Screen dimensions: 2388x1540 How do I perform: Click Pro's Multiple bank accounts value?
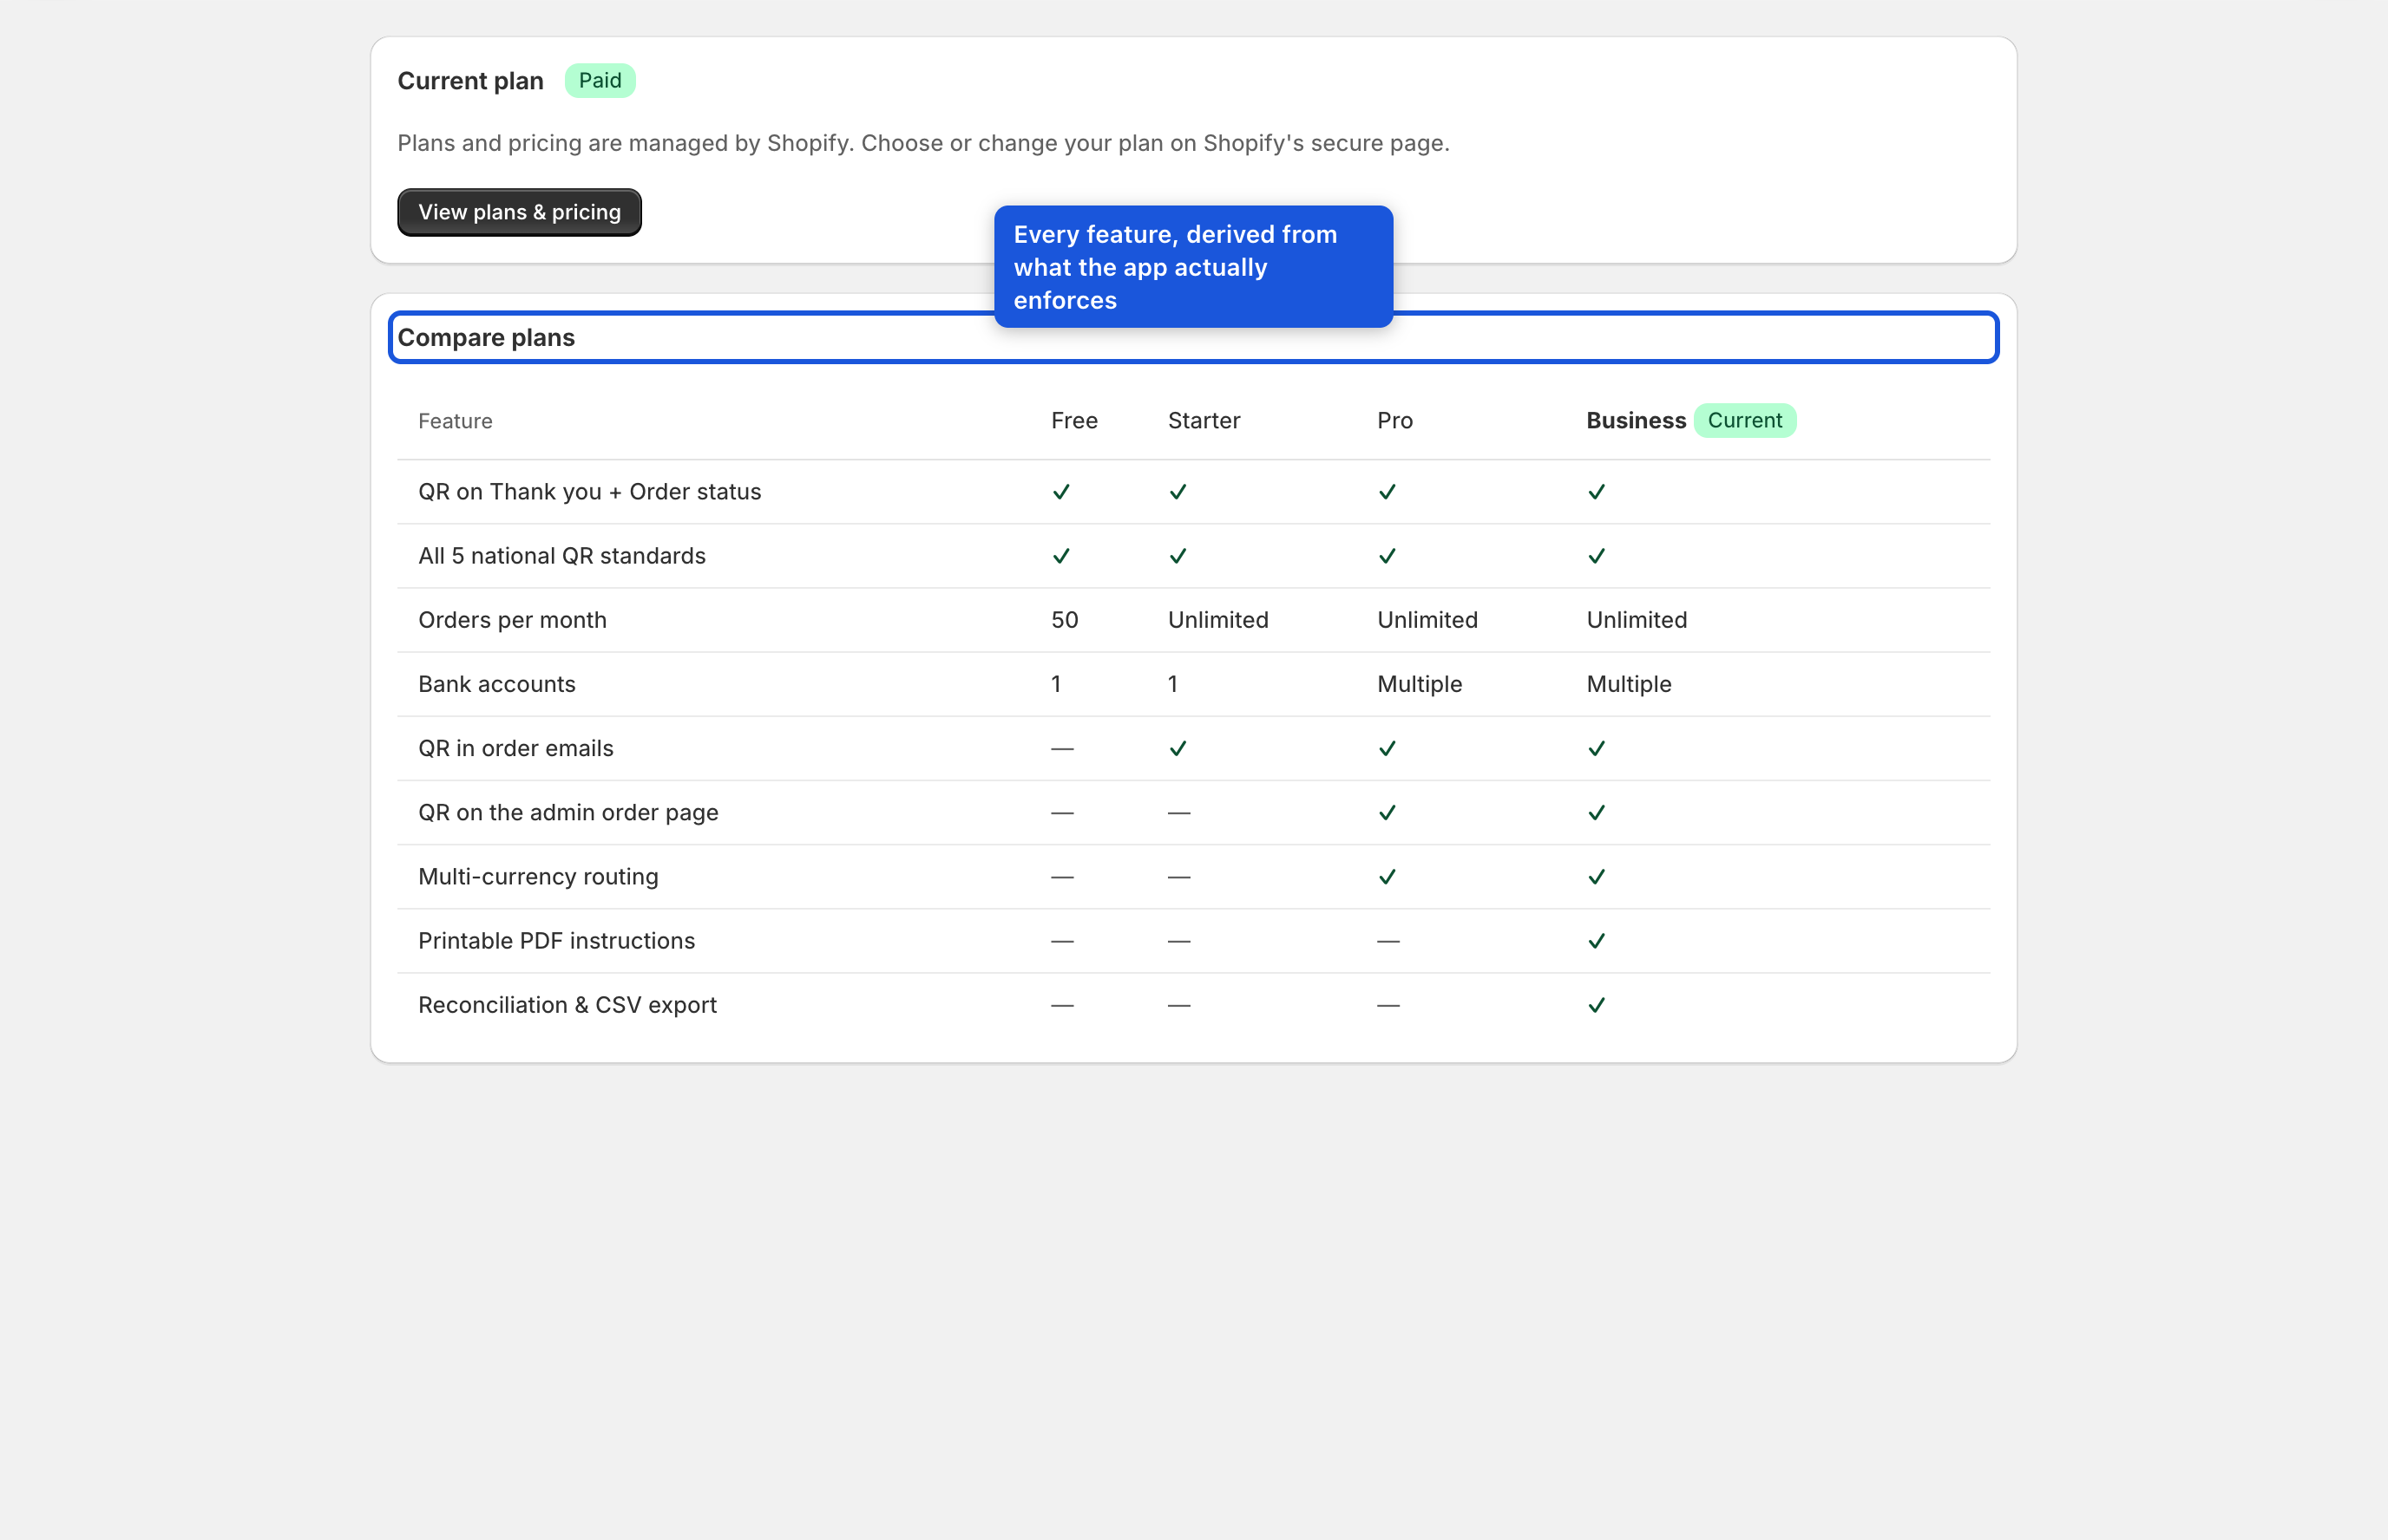[1419, 684]
